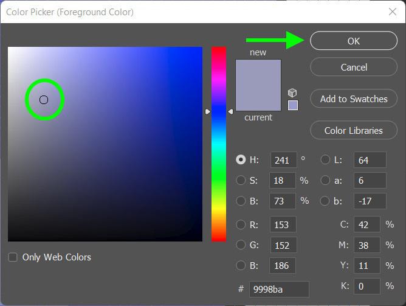Click the large new/current color preview swatch
406x306 pixels.
click(258, 85)
